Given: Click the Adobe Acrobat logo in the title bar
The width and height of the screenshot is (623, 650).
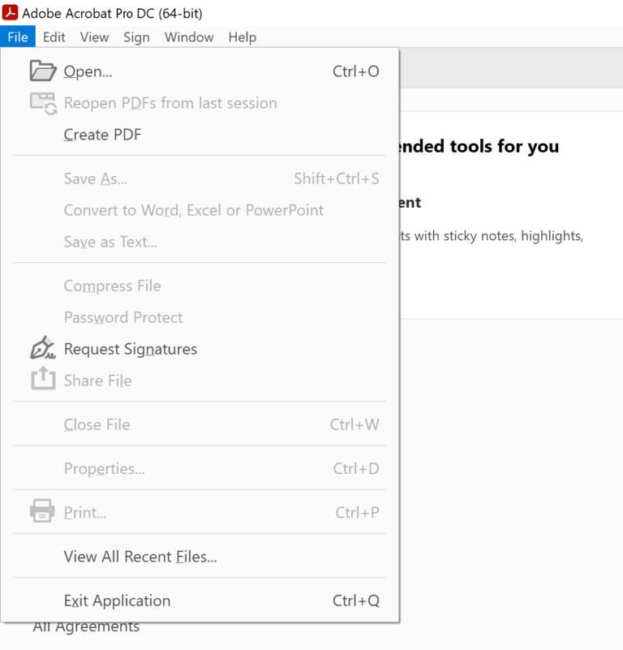Looking at the screenshot, I should 11,12.
